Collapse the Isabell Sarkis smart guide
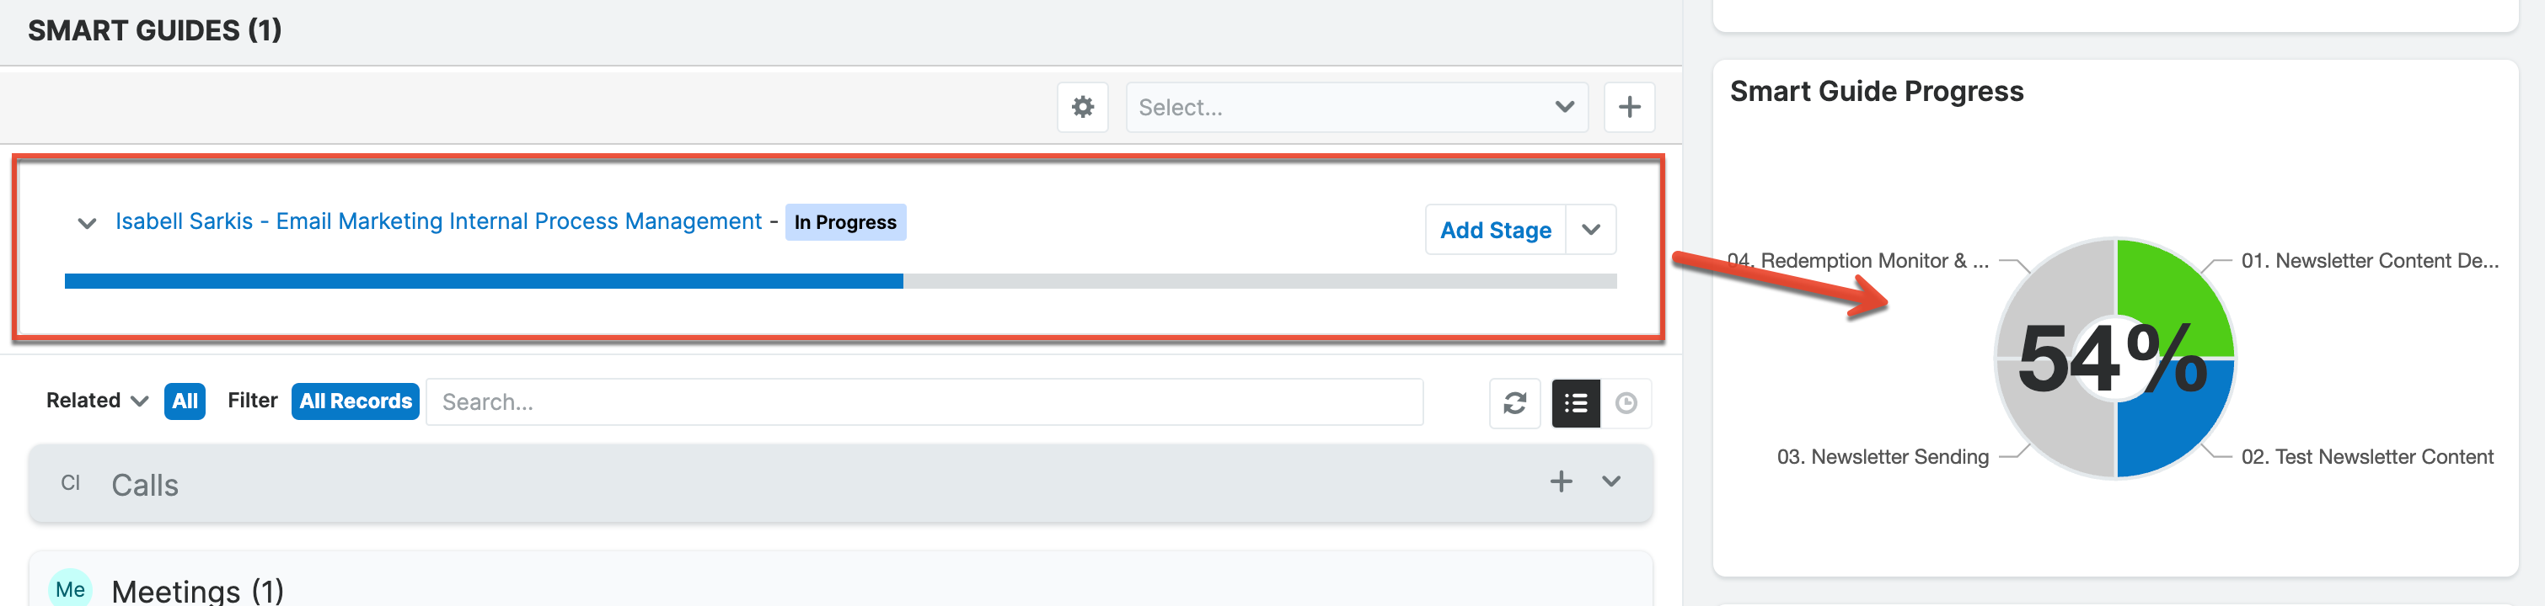The height and width of the screenshot is (606, 2545). (x=87, y=223)
